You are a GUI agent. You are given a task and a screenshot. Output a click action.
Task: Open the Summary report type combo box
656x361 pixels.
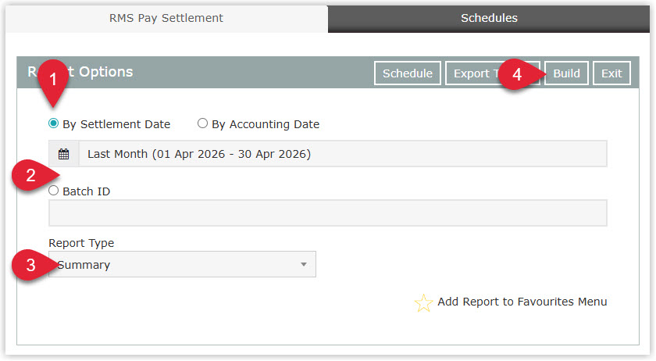click(x=183, y=264)
